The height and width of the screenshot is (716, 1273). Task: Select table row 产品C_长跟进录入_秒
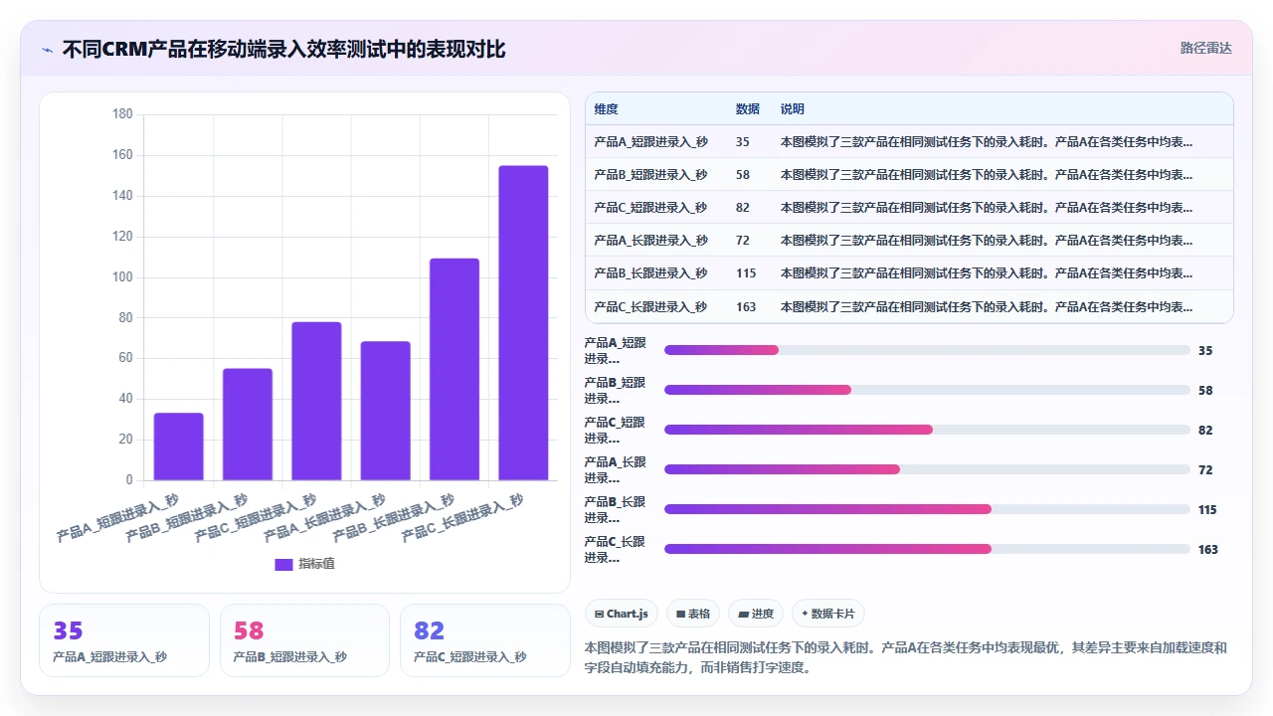[x=909, y=306]
